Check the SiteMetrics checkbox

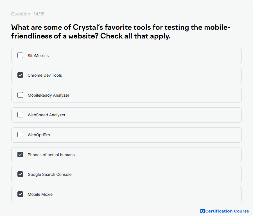pyautogui.click(x=20, y=55)
